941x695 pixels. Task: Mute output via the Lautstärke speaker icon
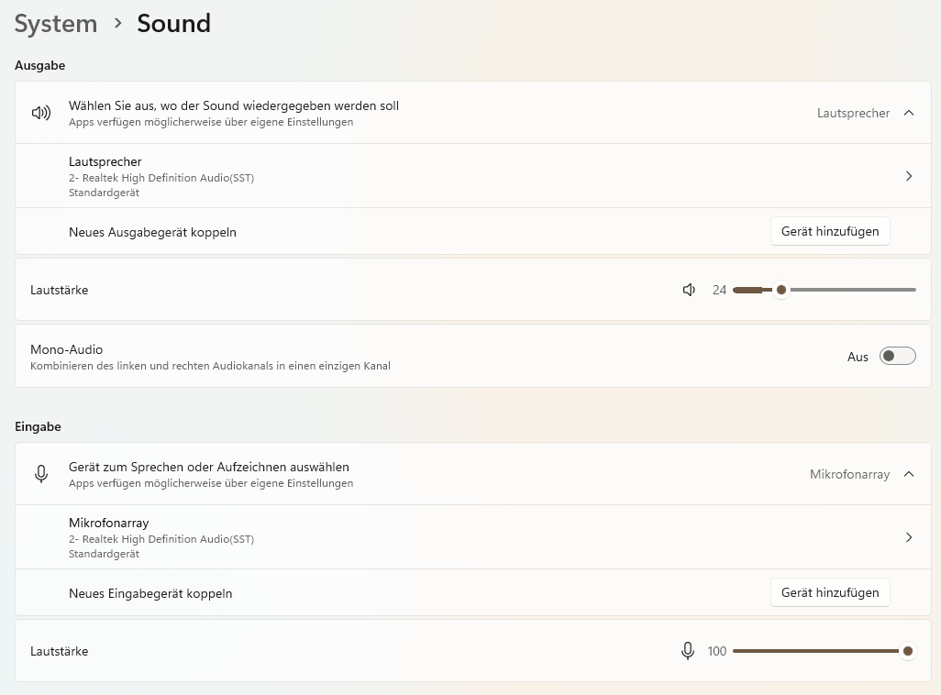pos(690,290)
